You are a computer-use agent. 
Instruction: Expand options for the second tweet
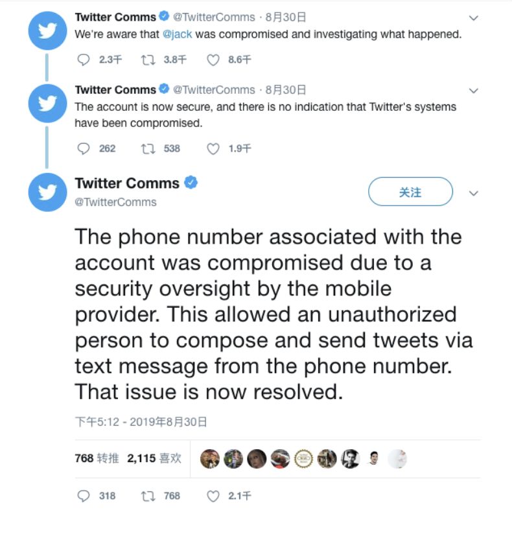(x=474, y=91)
